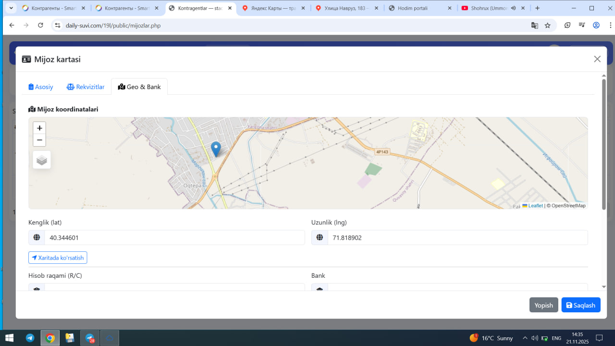
Task: Bookmark this page with the star icon
Action: 547,25
